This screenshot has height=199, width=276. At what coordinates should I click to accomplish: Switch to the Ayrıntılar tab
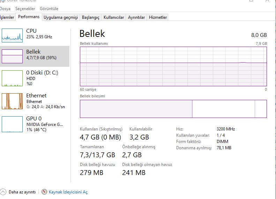[136, 17]
